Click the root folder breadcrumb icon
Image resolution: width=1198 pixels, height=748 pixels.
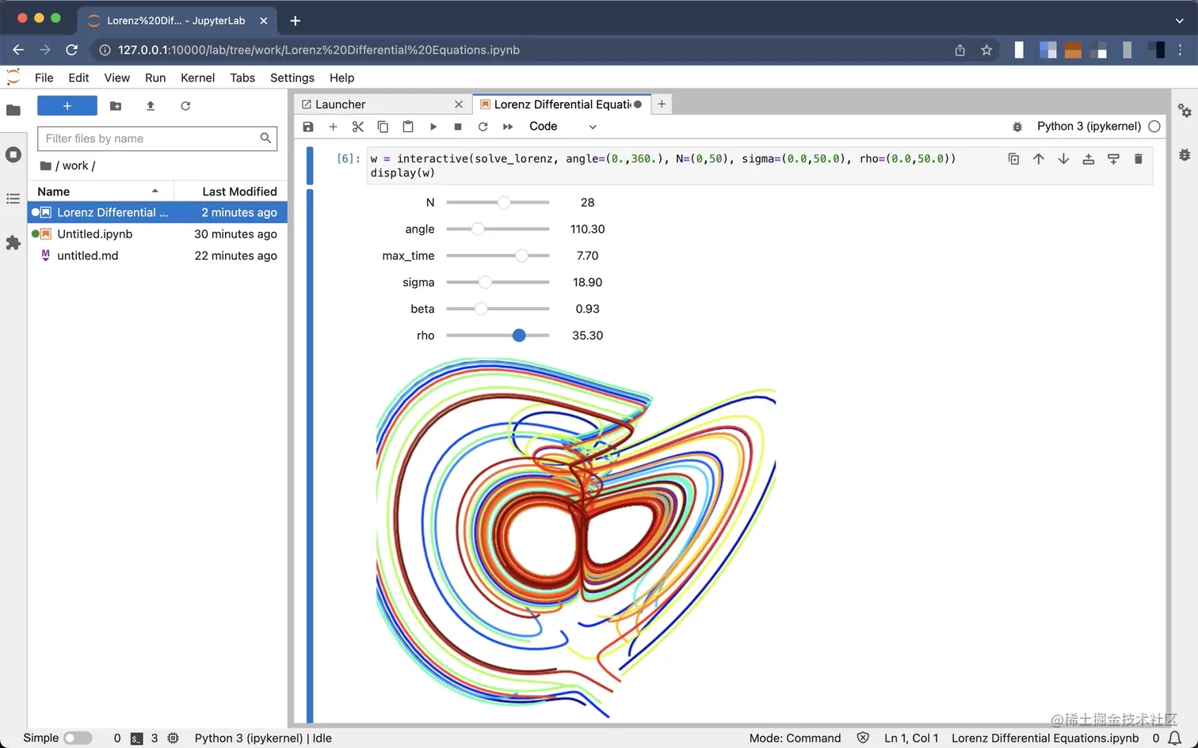(x=46, y=165)
